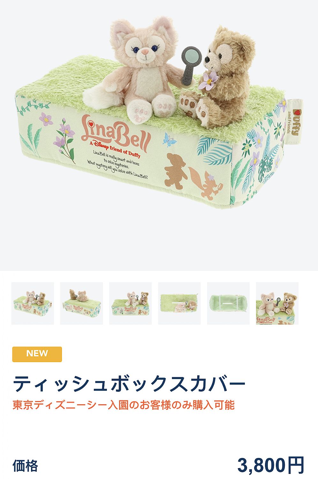Select the fourth thumbnail showing the top view

point(179,303)
